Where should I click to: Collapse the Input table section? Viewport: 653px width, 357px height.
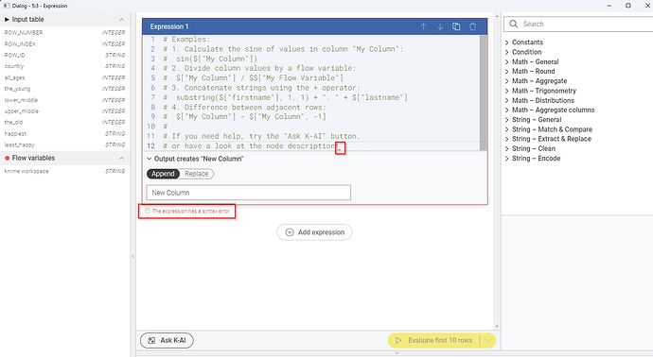[121, 20]
